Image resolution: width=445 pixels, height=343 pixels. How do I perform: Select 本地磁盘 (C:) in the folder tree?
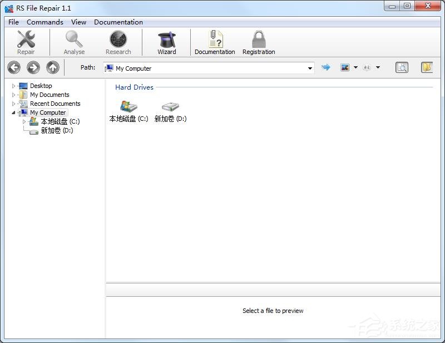click(60, 121)
